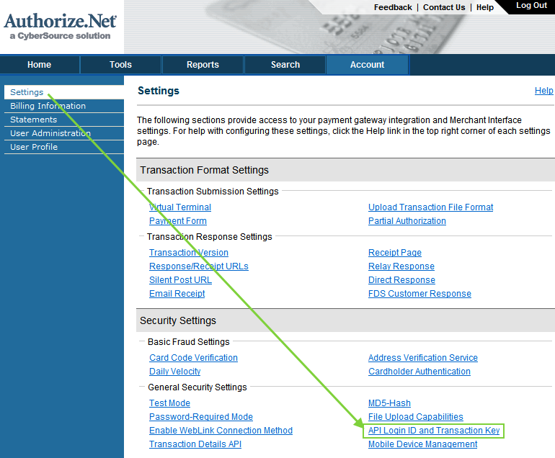Click the Transaction Submission Settings label
This screenshot has height=458, width=555.
[213, 192]
